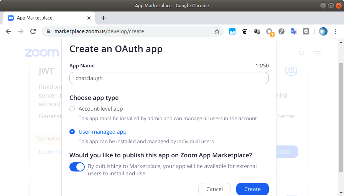344x196 pixels.
Task: Click the 'Choose app type' heading
Action: pyautogui.click(x=94, y=98)
